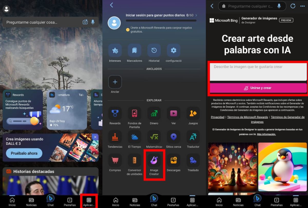The image size is (308, 208).
Task: Open Chat in the Image Creator panel
Action: point(257,200)
